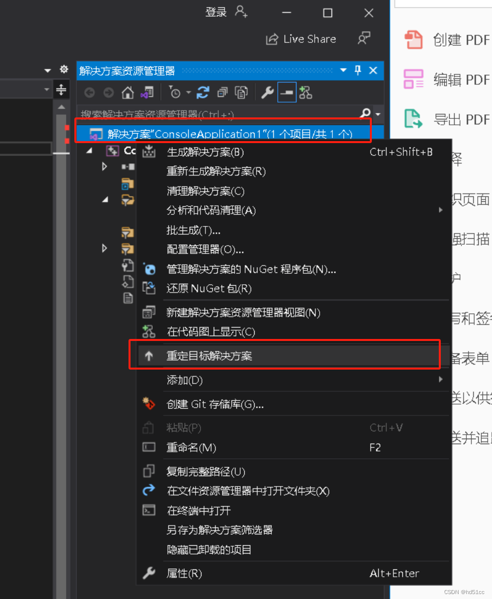This screenshot has height=599, width=492.
Task: Open the search options dropdown arrow
Action: click(377, 114)
